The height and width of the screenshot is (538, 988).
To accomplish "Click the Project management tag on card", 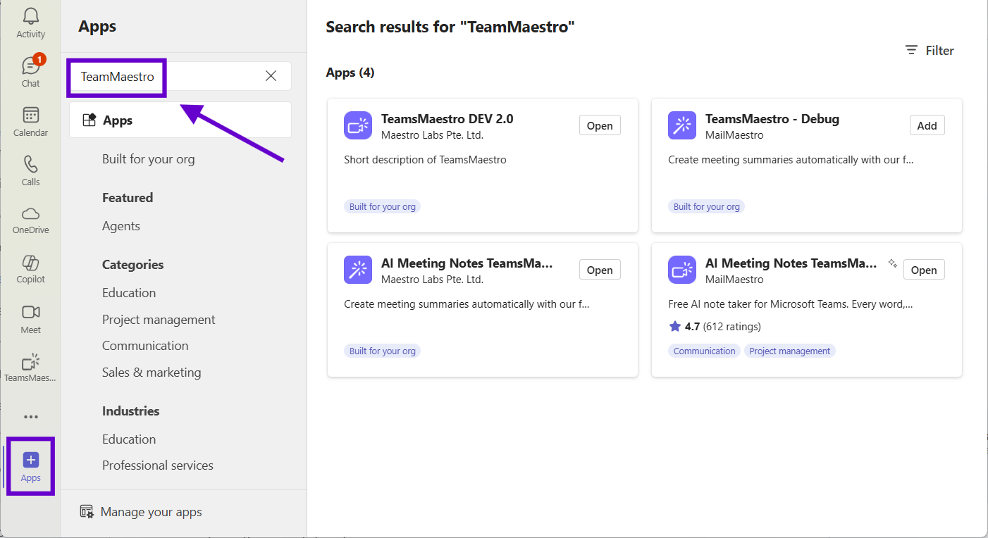I will click(790, 351).
